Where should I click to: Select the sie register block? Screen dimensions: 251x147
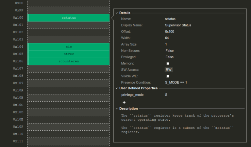pyautogui.click(x=69, y=47)
